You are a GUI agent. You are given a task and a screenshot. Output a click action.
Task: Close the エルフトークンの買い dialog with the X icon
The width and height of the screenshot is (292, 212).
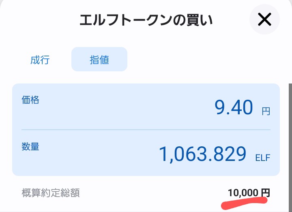(x=264, y=19)
